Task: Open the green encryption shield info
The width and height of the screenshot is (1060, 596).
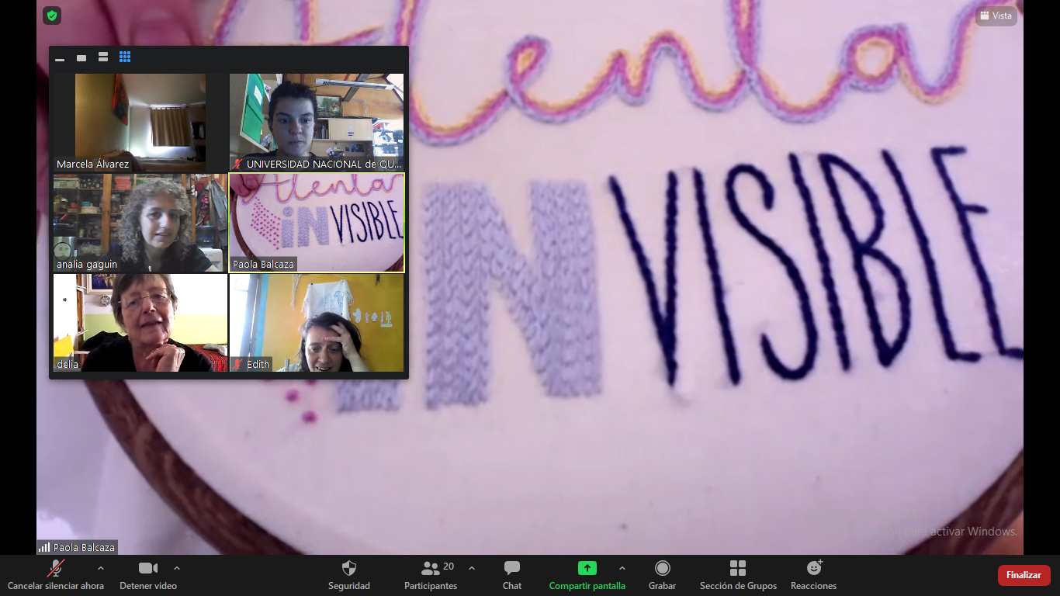Action: tap(52, 16)
